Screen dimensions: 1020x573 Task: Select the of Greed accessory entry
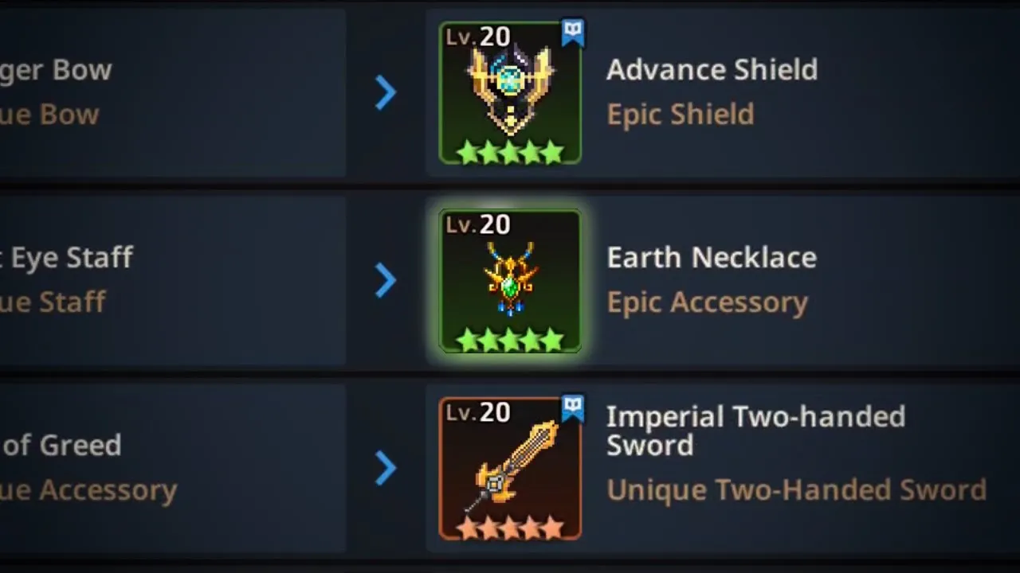pyautogui.click(x=173, y=469)
